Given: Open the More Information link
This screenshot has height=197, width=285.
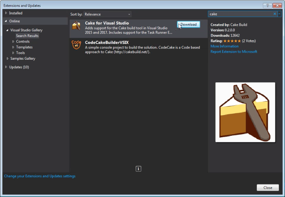Looking at the screenshot, I should coord(225,46).
